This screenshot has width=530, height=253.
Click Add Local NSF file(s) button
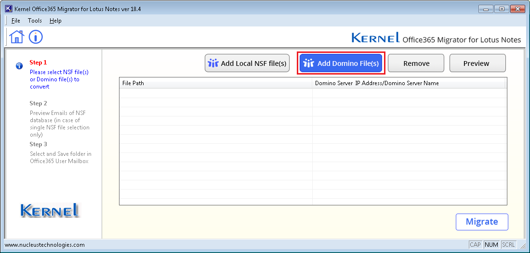click(247, 63)
